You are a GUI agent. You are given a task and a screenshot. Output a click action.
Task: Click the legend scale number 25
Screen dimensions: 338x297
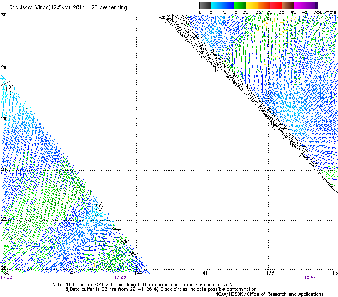tap(258, 12)
